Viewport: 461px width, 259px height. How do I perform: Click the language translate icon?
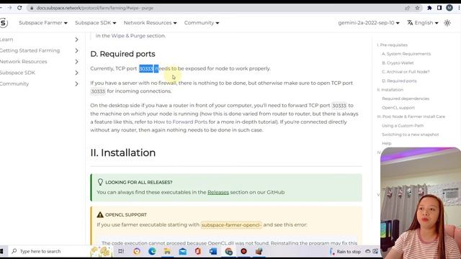[x=410, y=22]
